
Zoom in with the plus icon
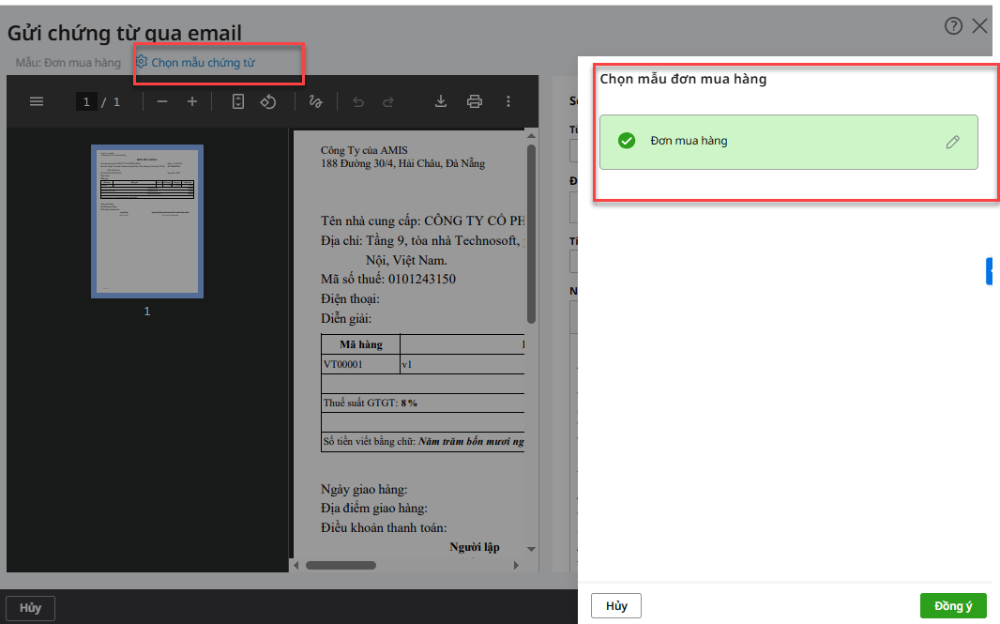click(192, 101)
